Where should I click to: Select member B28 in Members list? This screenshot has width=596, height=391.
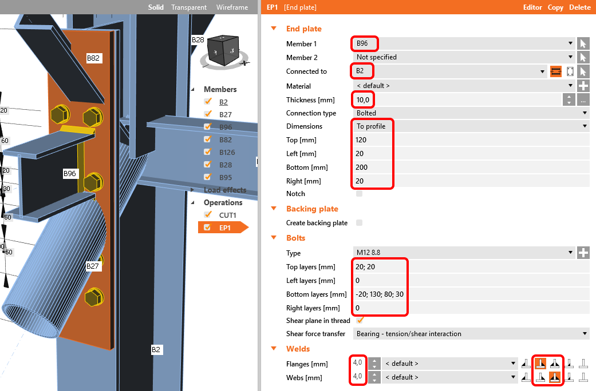[226, 165]
